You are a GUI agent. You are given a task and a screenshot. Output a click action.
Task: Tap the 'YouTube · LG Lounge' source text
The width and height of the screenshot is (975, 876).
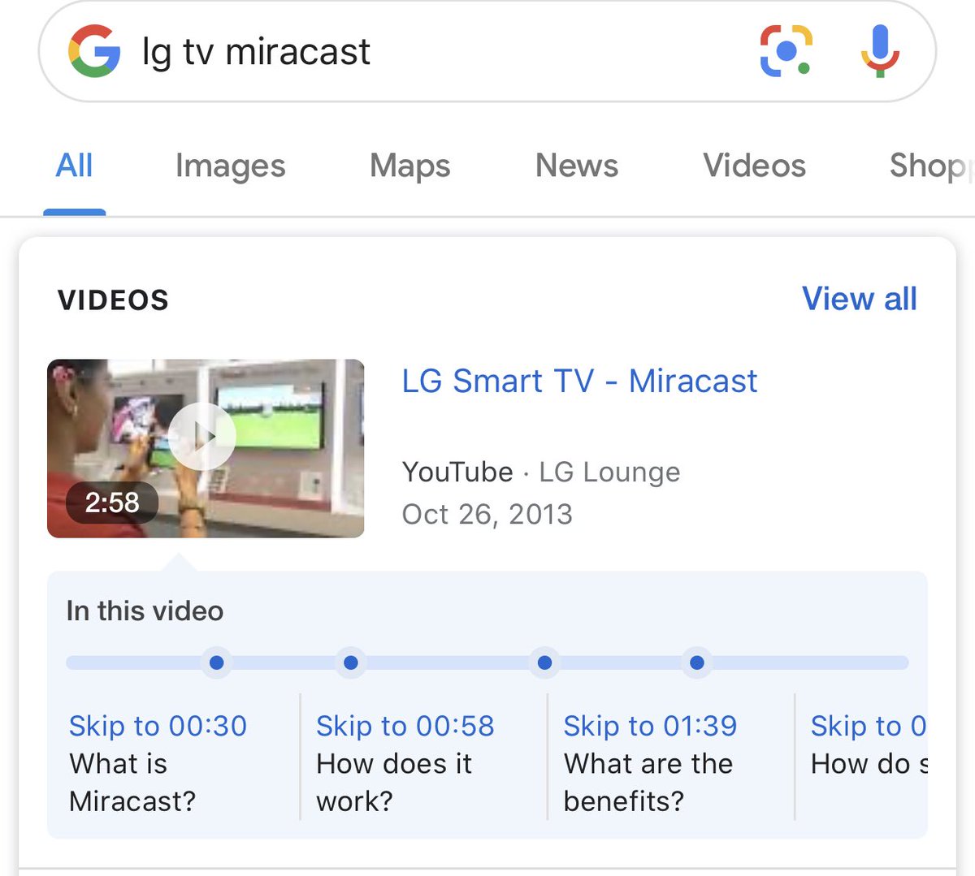point(540,472)
